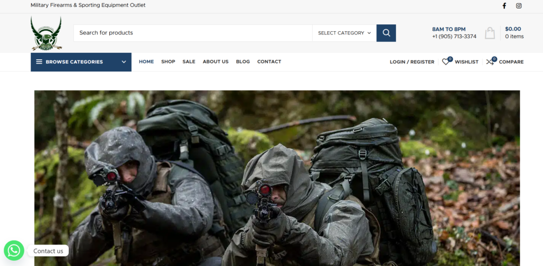This screenshot has height=266, width=543.
Task: Click the magnifier search button
Action: 386,33
